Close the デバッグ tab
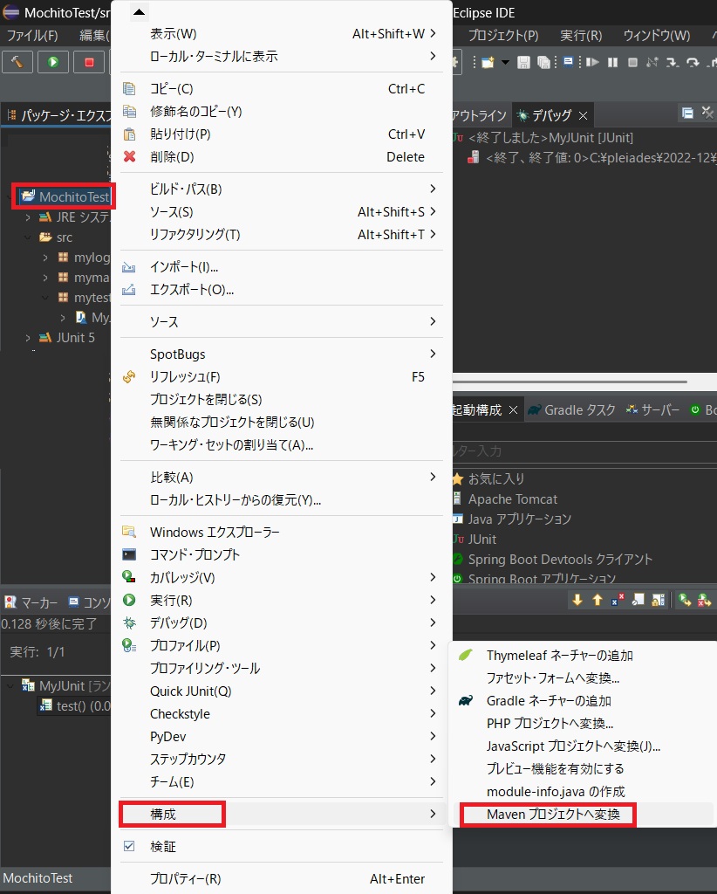This screenshot has height=894, width=717. (x=584, y=116)
